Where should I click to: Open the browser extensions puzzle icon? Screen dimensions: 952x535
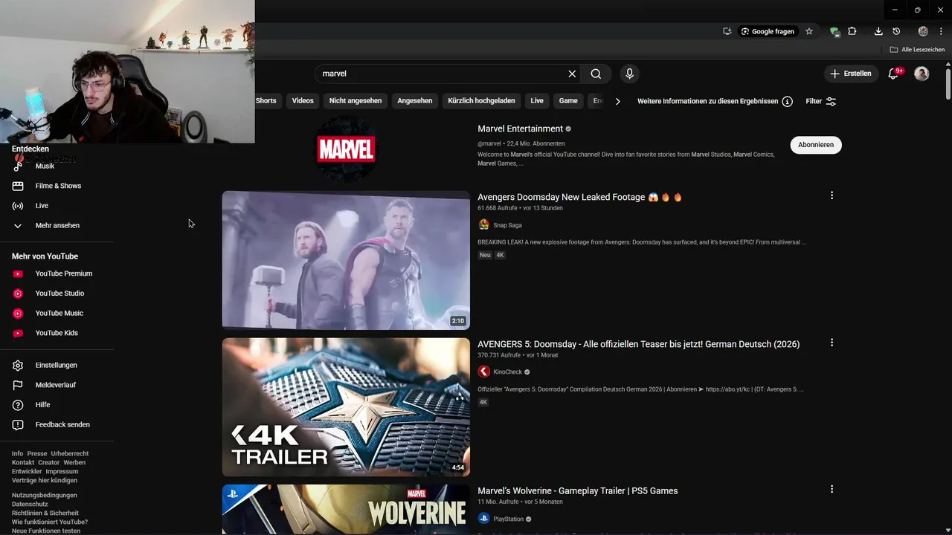[x=852, y=31]
